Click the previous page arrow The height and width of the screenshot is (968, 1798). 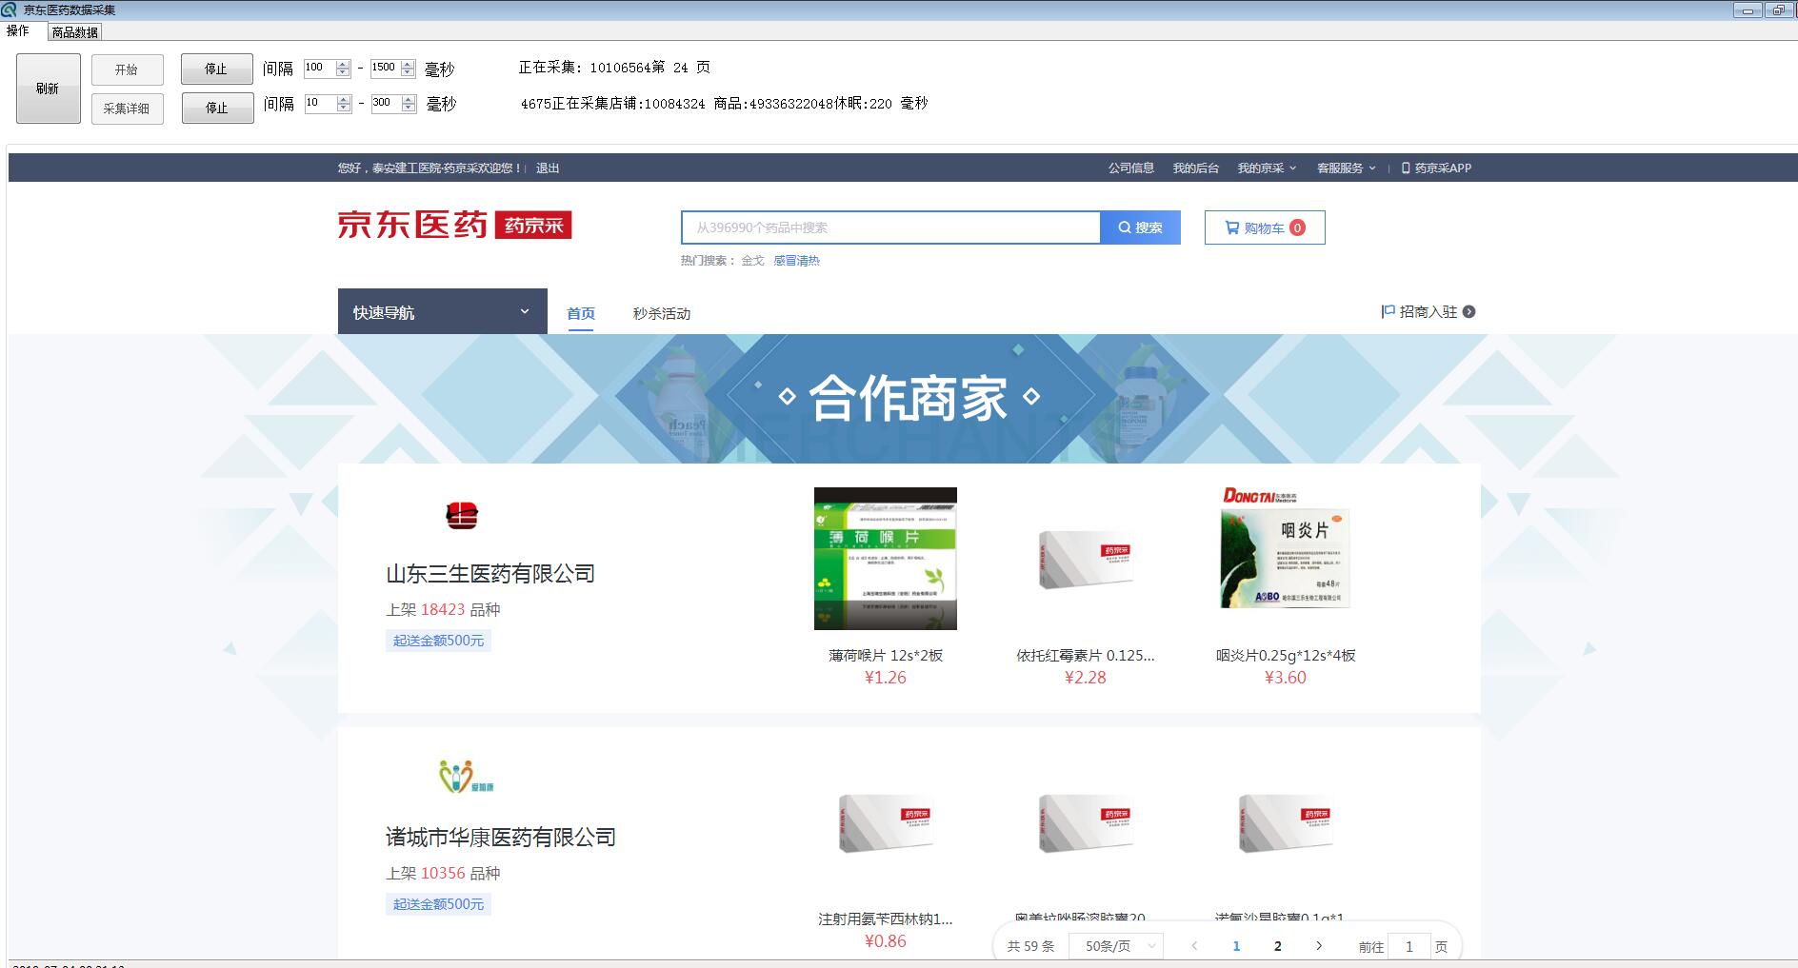point(1194,946)
